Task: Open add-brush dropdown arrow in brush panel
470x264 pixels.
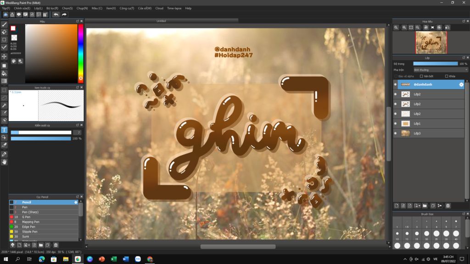Action: [x=29, y=245]
